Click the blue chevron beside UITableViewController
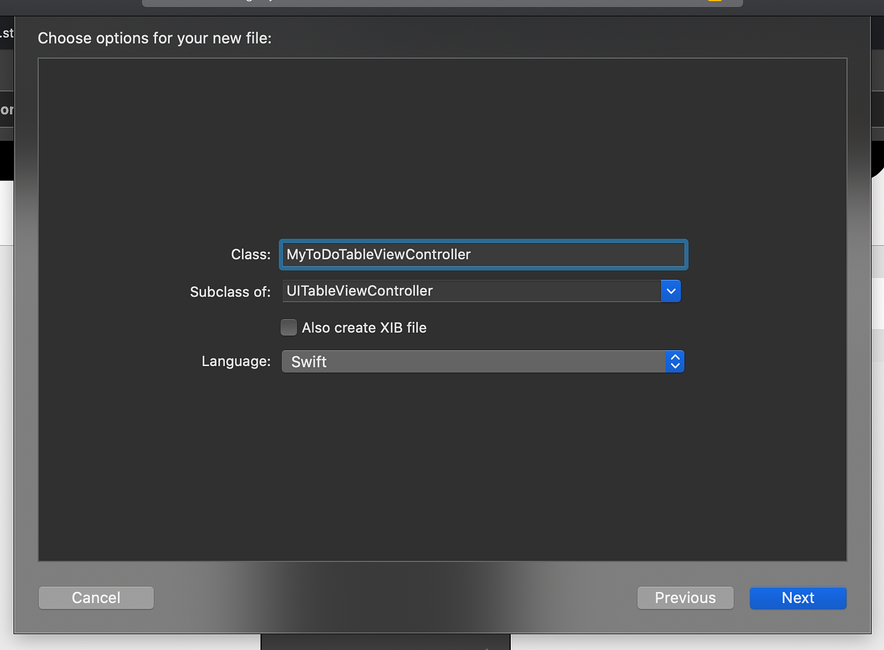 [x=671, y=291]
